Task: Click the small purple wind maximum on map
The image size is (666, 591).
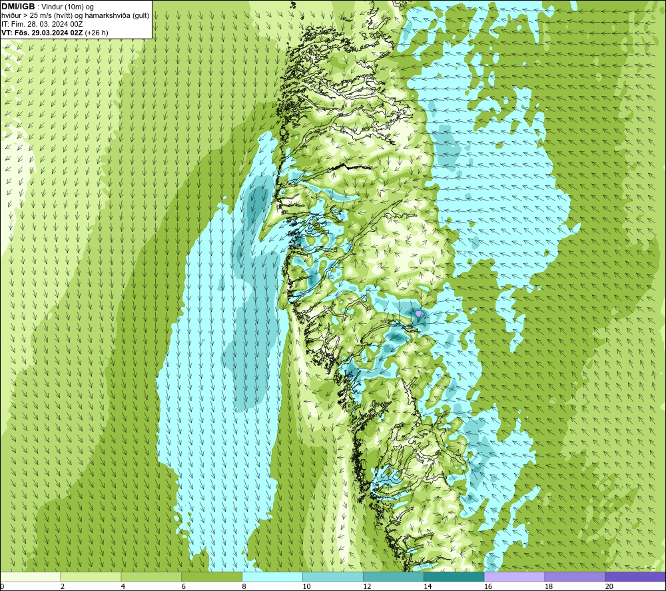Action: point(419,314)
